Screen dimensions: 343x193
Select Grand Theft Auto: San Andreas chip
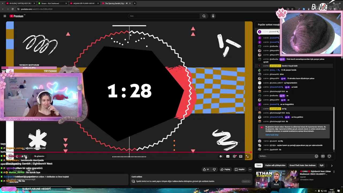(x=303, y=165)
